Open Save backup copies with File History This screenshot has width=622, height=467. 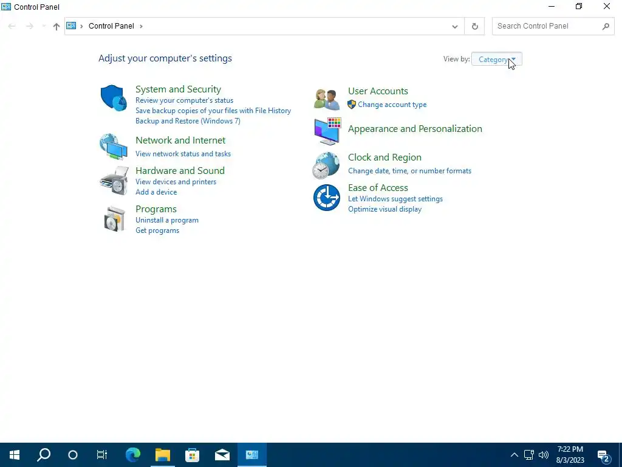(x=213, y=111)
